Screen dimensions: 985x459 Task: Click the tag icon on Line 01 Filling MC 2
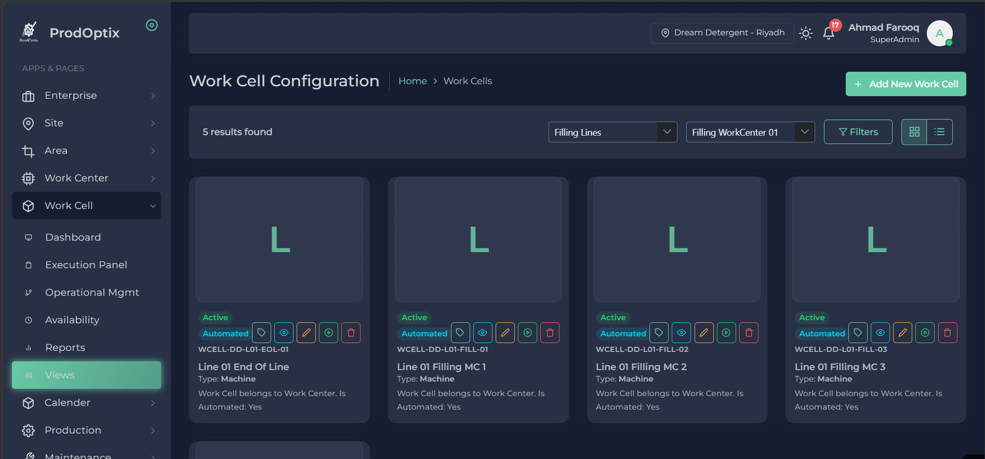click(x=659, y=333)
